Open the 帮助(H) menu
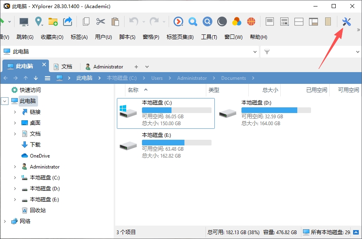The width and height of the screenshot is (362, 239). (x=258, y=37)
